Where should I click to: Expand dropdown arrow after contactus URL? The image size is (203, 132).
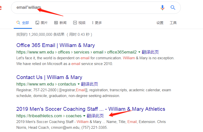[x=78, y=84]
